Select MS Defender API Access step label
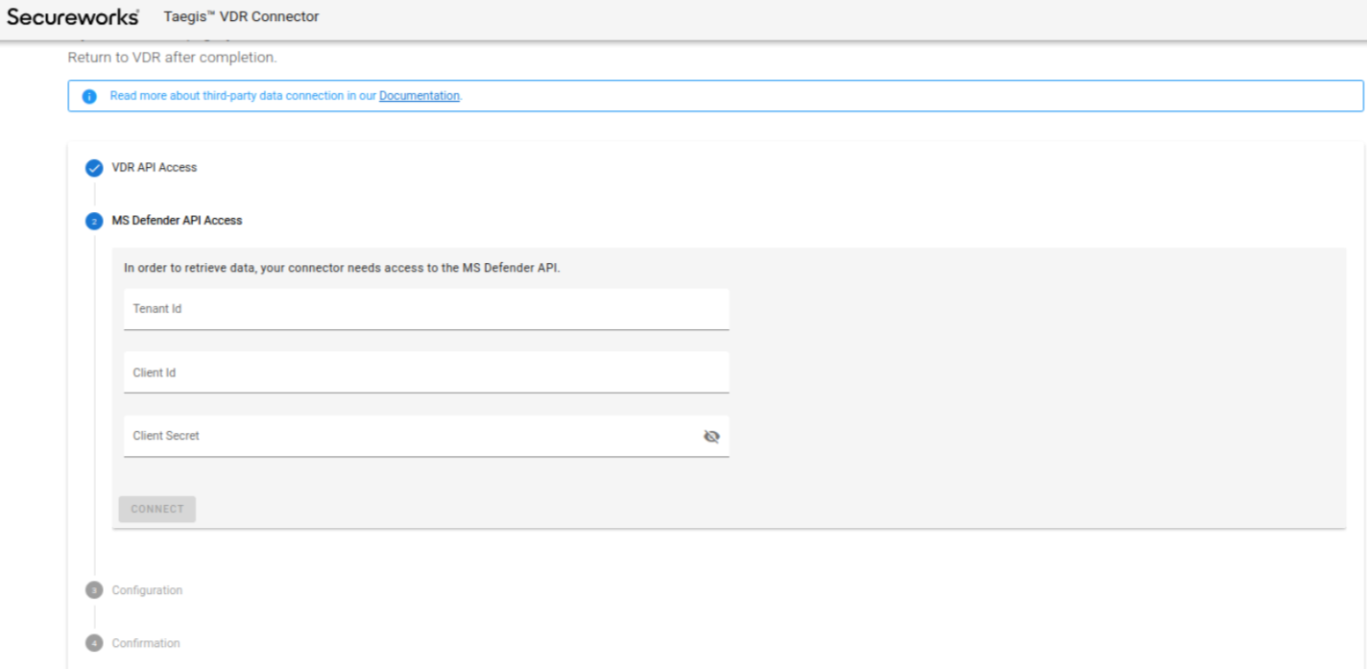Screen dimensions: 1367x669 point(178,220)
